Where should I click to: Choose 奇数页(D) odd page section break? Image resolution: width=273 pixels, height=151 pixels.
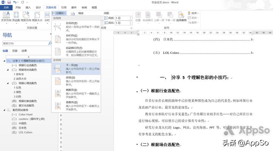pos(76,106)
